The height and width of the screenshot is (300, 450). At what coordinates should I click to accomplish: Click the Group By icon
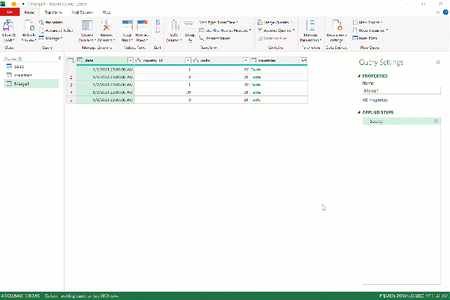[x=189, y=25]
